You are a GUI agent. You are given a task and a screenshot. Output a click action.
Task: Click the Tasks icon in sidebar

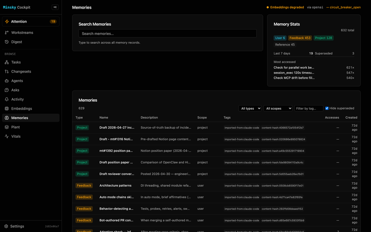click(x=7, y=62)
